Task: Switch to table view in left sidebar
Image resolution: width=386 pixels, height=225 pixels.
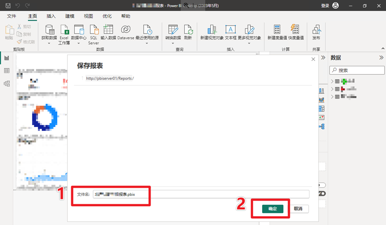Action: (7, 71)
